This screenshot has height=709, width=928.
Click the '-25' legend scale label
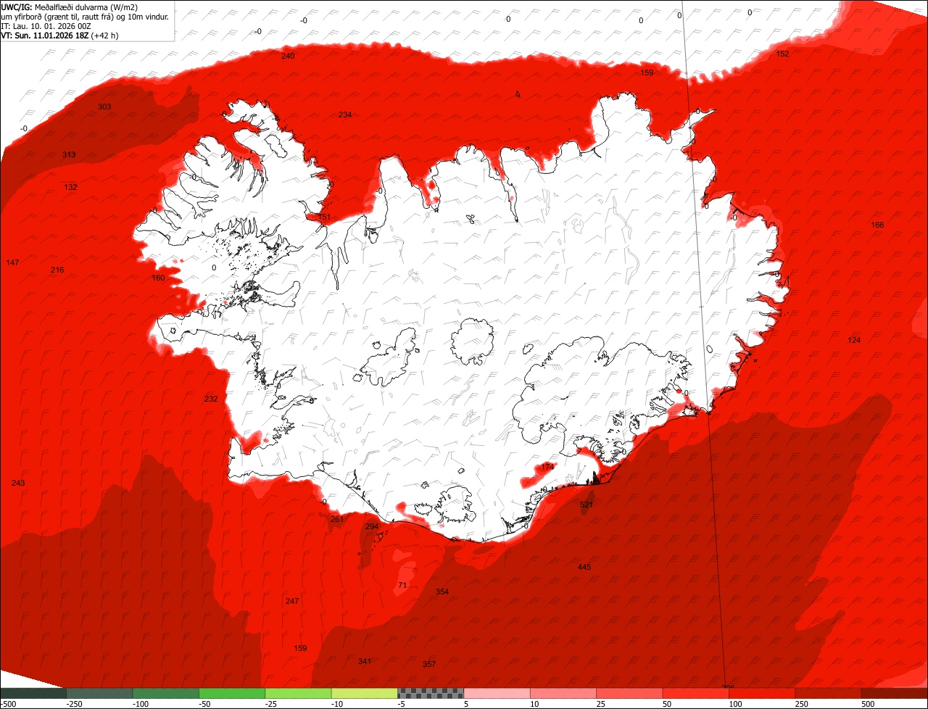(x=273, y=704)
